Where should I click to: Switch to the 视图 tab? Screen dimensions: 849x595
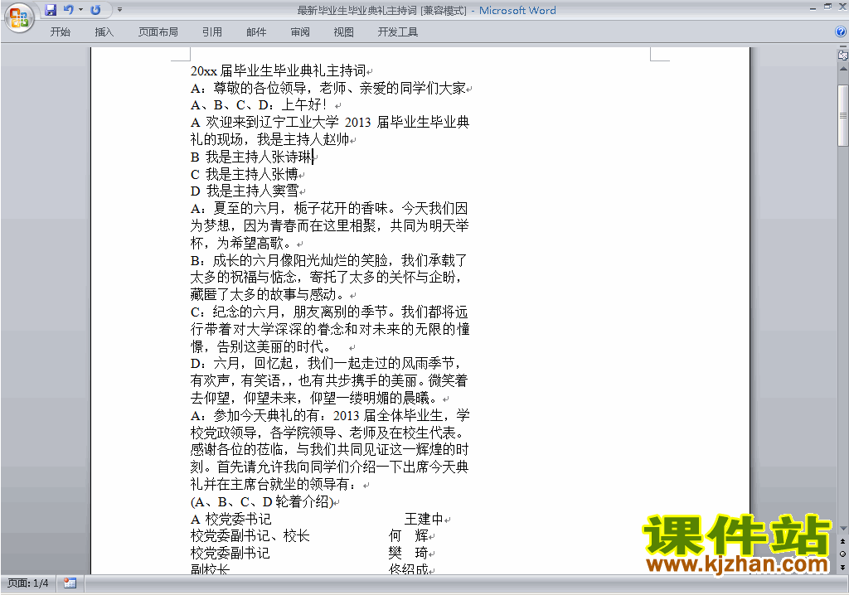[343, 32]
